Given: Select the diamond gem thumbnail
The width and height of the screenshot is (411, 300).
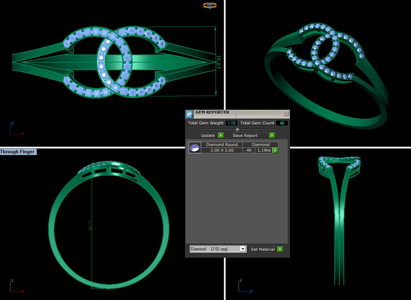Looking at the screenshot, I should tap(195, 148).
